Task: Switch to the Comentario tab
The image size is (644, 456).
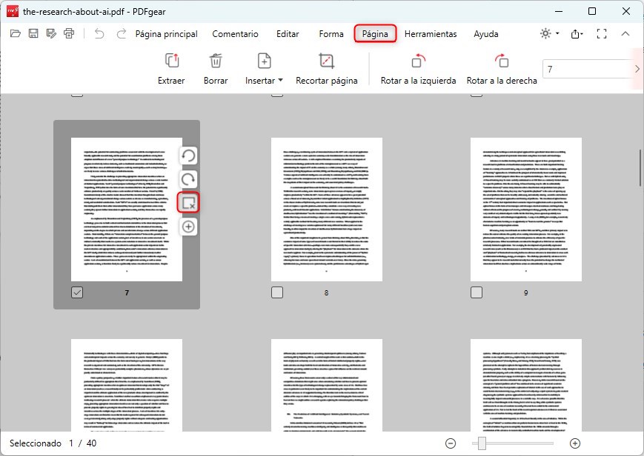Action: (x=236, y=34)
